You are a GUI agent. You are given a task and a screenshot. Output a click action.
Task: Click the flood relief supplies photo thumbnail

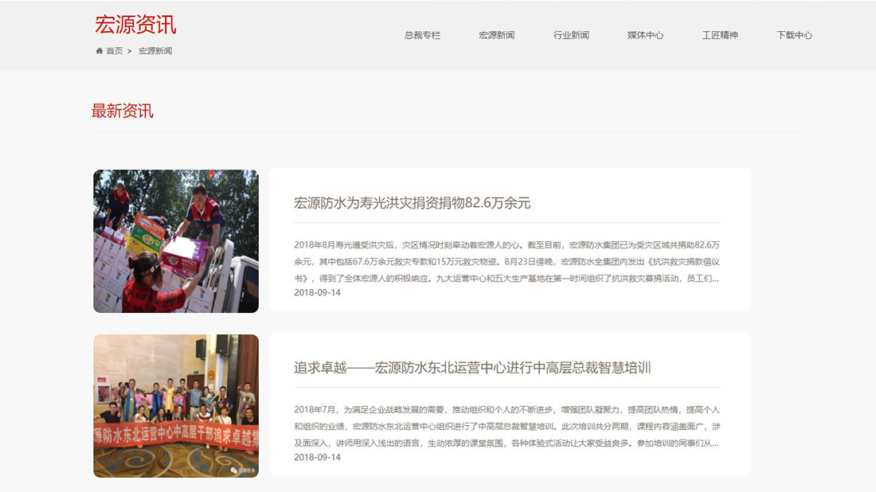click(175, 240)
